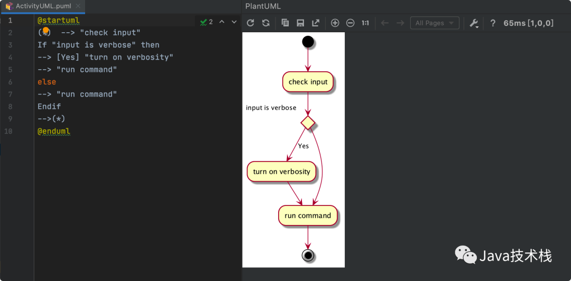571x281 pixels.
Task: Go to the next page arrow
Action: [400, 23]
